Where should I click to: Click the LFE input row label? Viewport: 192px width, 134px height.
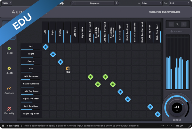pos(31,69)
